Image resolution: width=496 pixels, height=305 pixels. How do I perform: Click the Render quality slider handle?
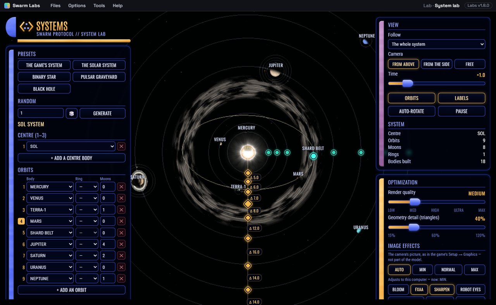(415, 201)
